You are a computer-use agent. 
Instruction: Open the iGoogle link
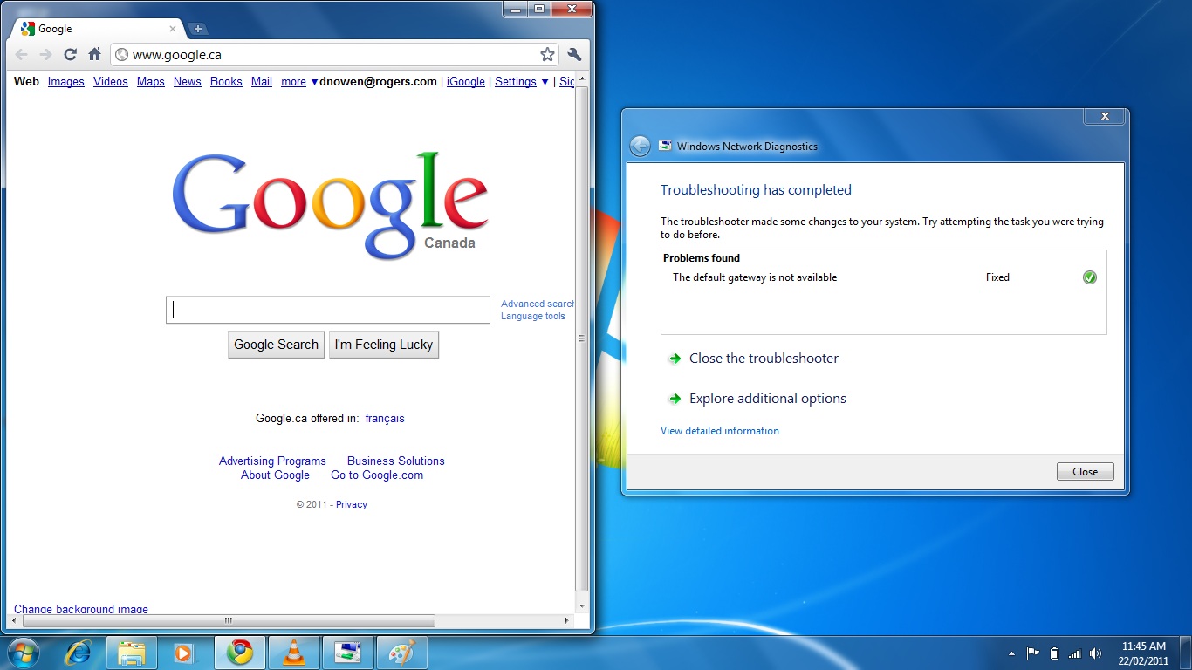(x=466, y=81)
